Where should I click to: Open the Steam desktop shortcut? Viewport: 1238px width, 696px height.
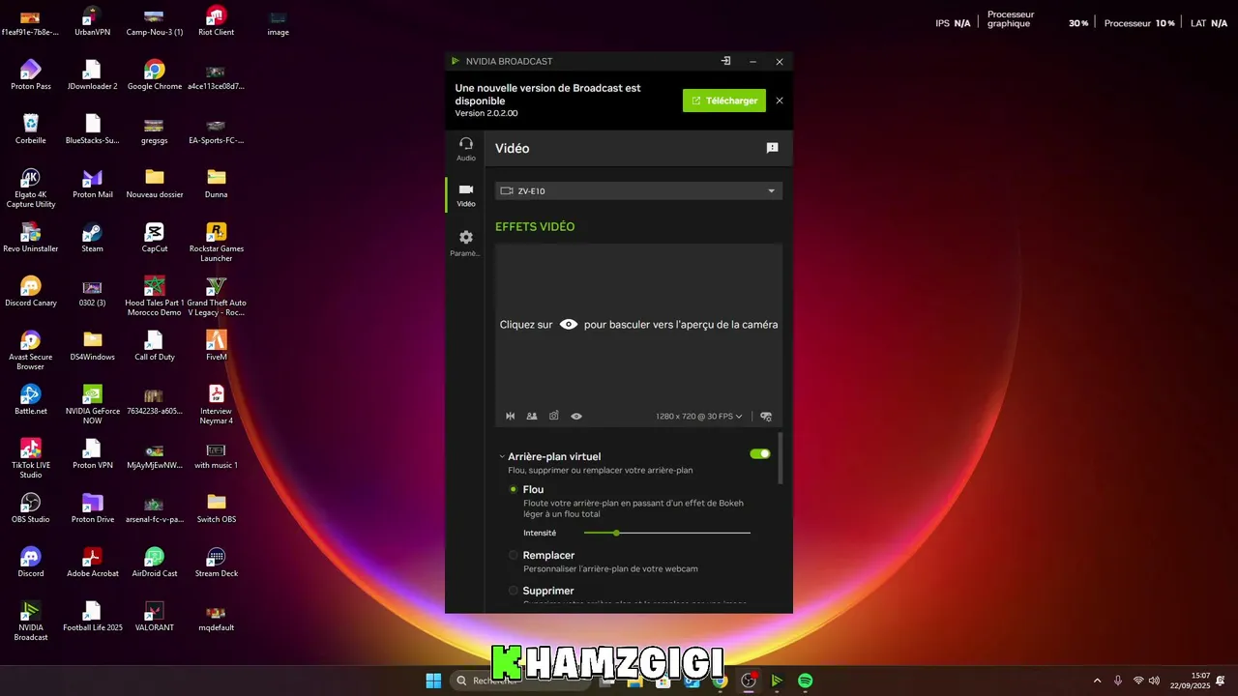click(93, 238)
